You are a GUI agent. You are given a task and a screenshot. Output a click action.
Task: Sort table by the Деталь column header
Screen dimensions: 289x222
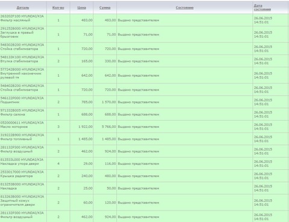(x=23, y=8)
